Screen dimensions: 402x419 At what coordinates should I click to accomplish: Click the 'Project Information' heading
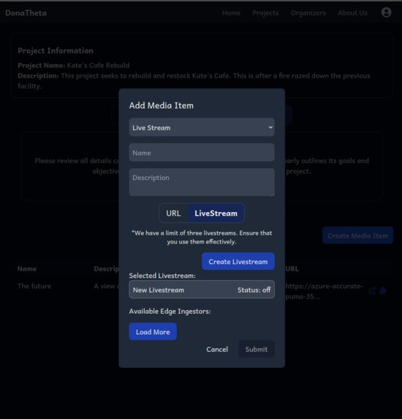[56, 50]
